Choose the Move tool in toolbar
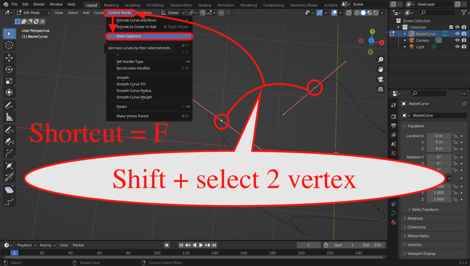Screen dimensions: 470x266 (x=9, y=58)
